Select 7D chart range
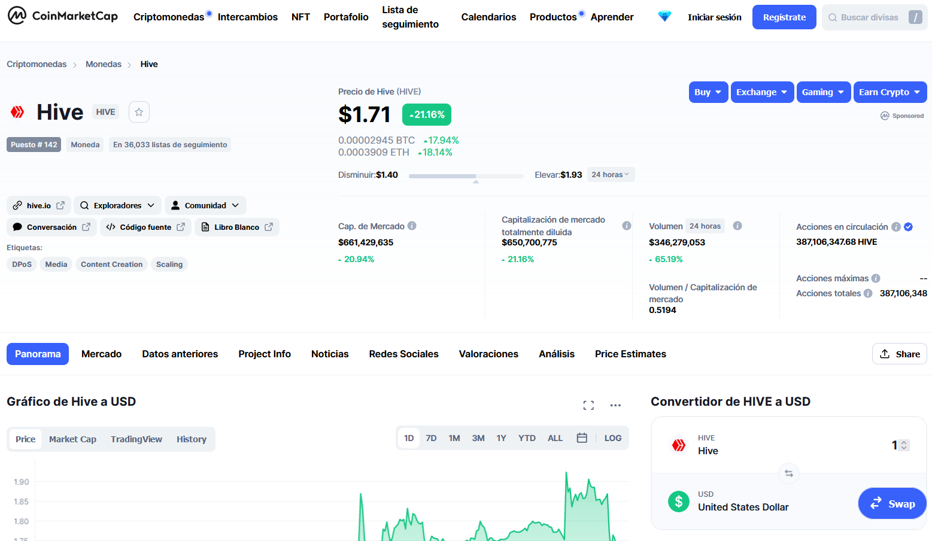The height and width of the screenshot is (541, 932). pyautogui.click(x=431, y=438)
